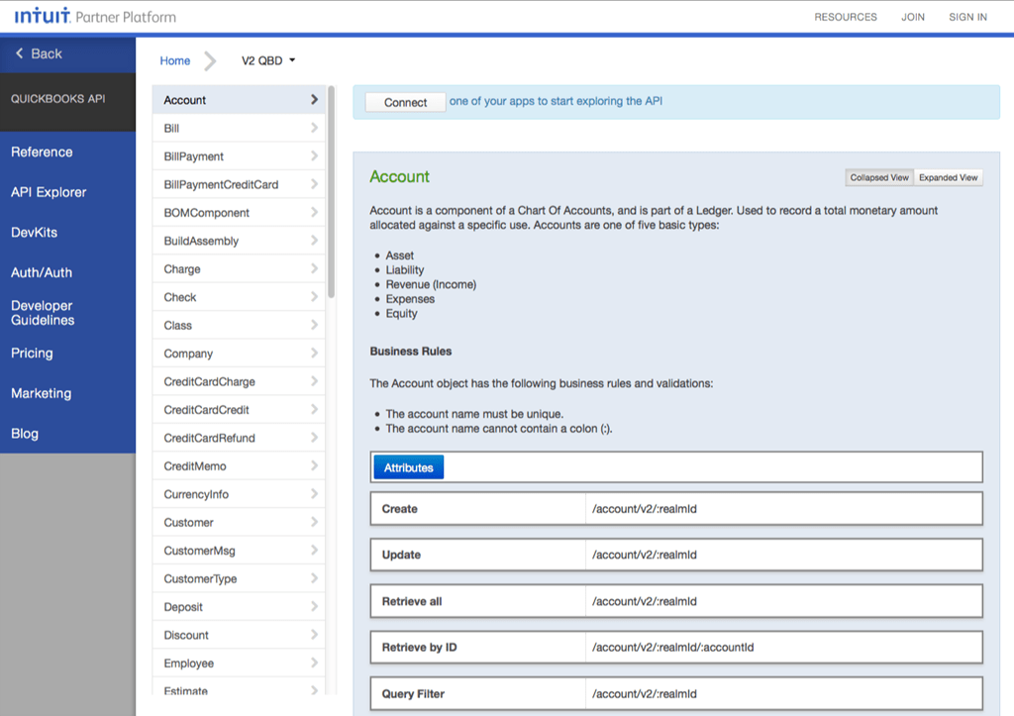Expand the Retrieve by ID endpoint row
The height and width of the screenshot is (716, 1014).
pos(676,648)
